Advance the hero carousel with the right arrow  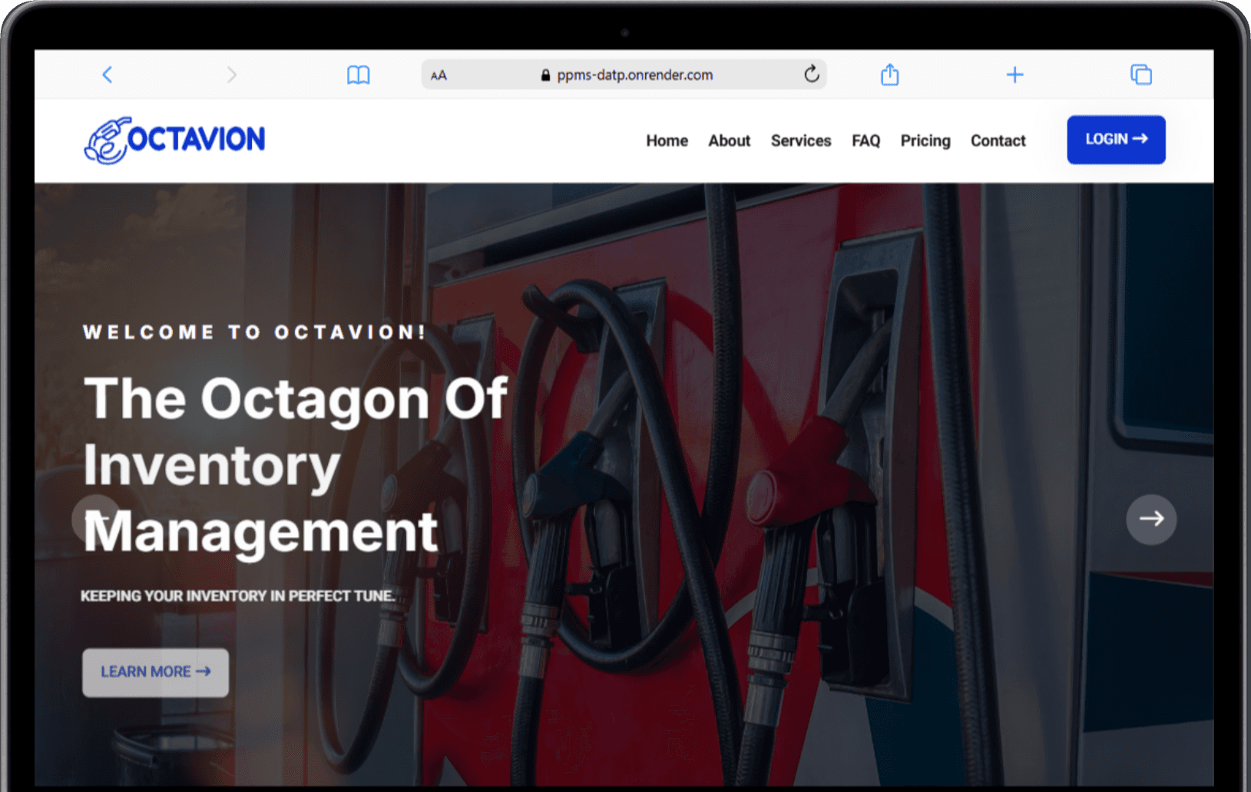pyautogui.click(x=1150, y=520)
